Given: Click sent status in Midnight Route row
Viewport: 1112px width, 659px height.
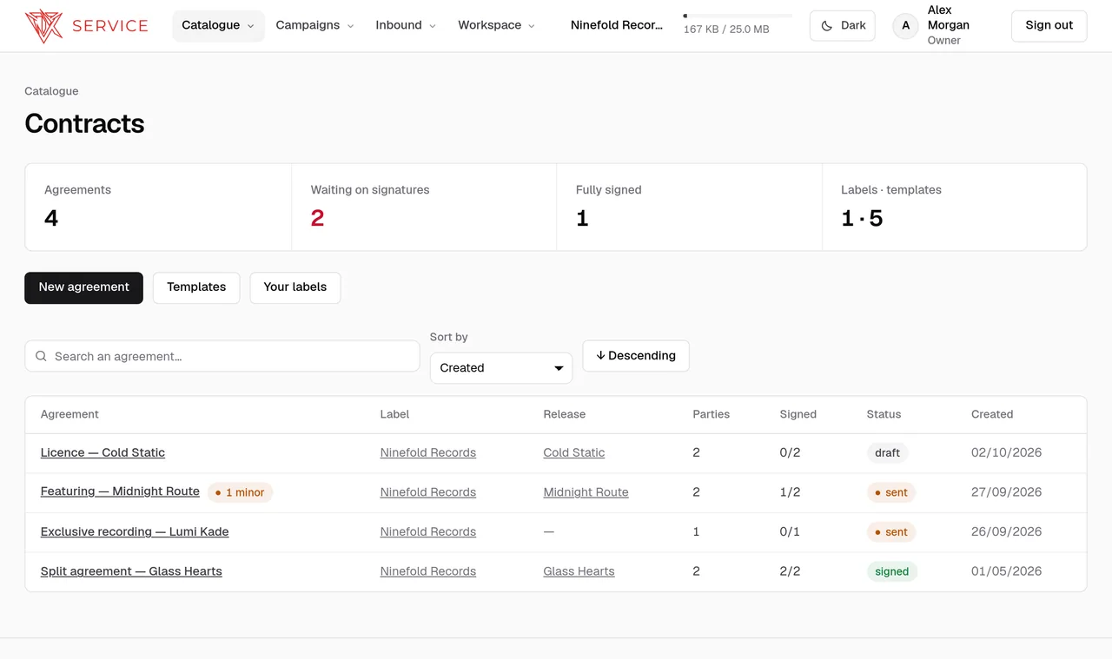Looking at the screenshot, I should coord(891,492).
